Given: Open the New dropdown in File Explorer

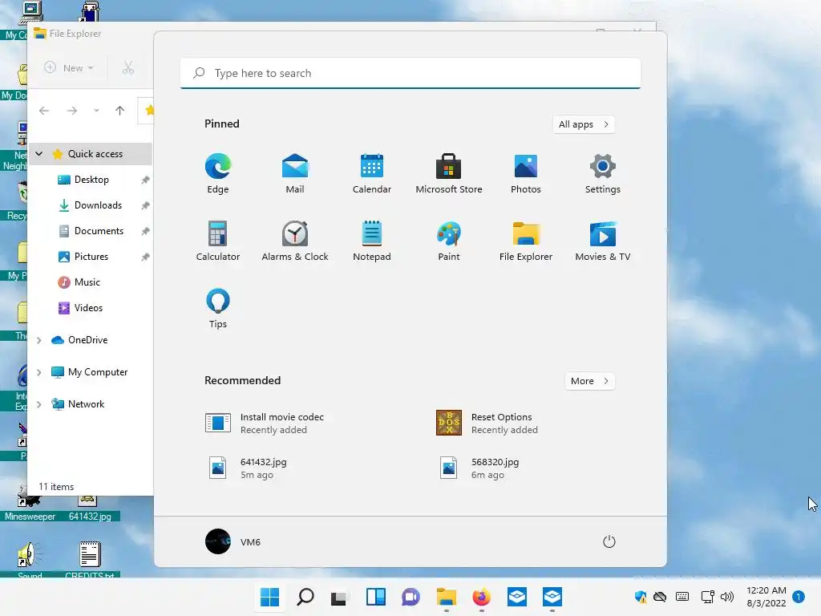Looking at the screenshot, I should (x=69, y=68).
